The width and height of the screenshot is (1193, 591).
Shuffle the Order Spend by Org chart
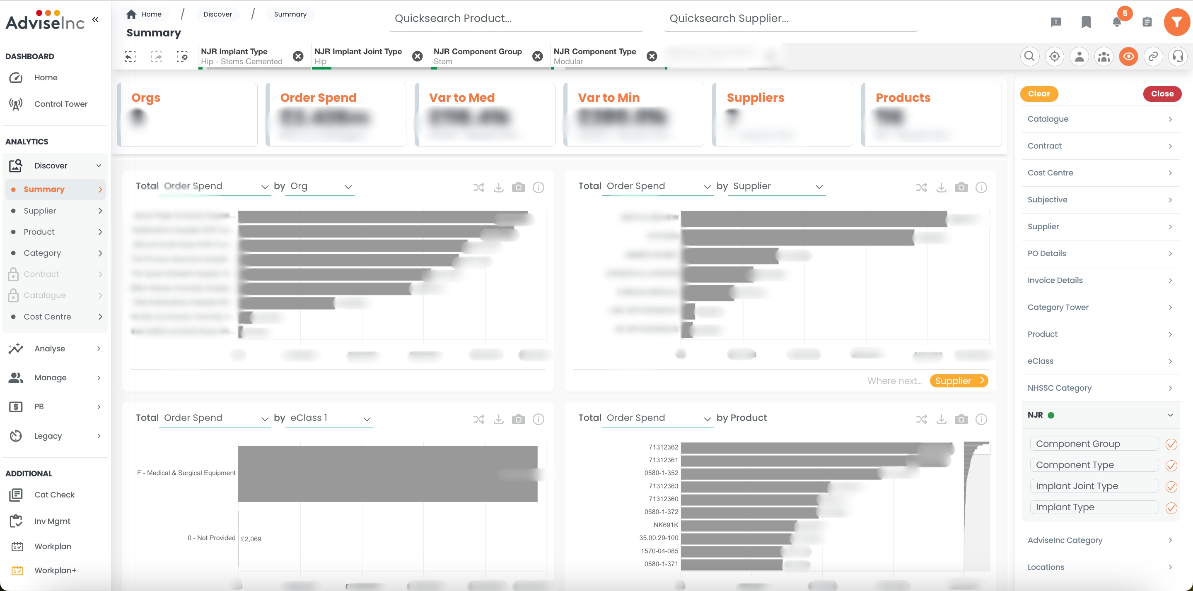pyautogui.click(x=478, y=187)
